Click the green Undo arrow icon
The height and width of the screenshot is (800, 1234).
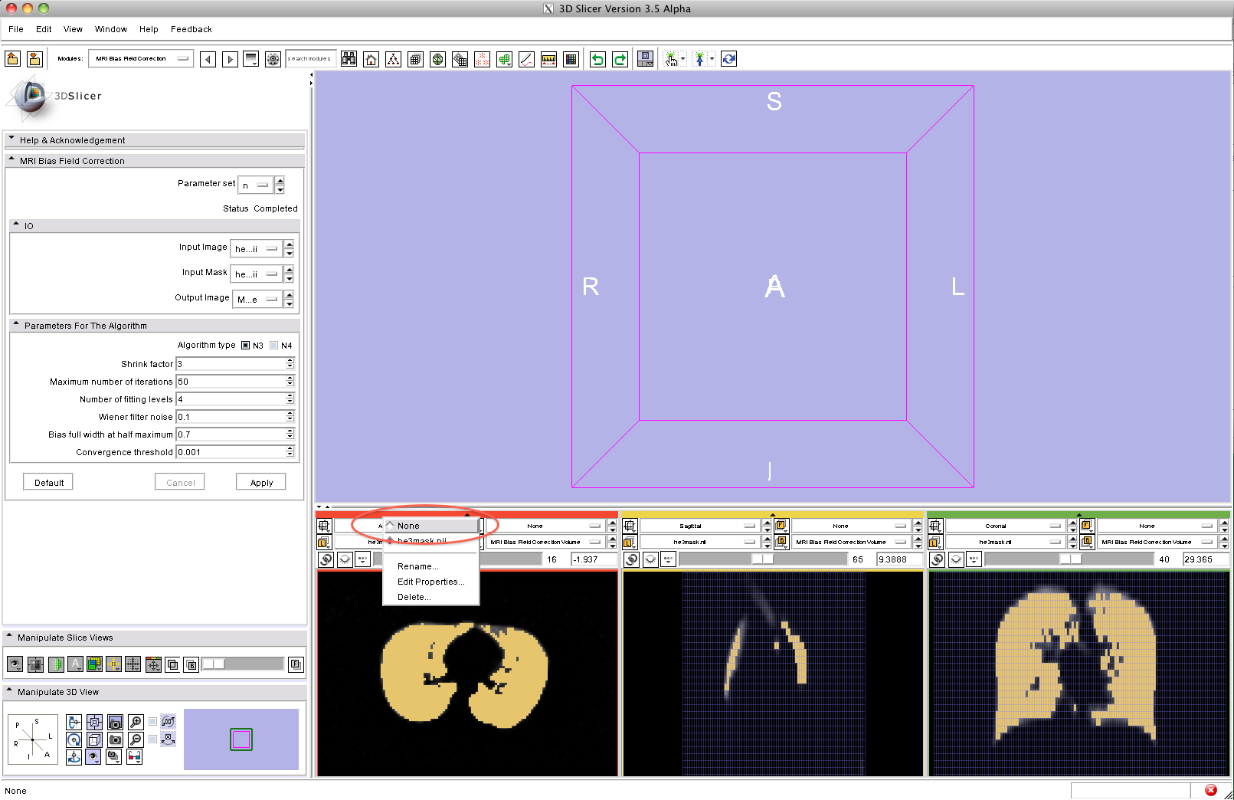[x=597, y=59]
